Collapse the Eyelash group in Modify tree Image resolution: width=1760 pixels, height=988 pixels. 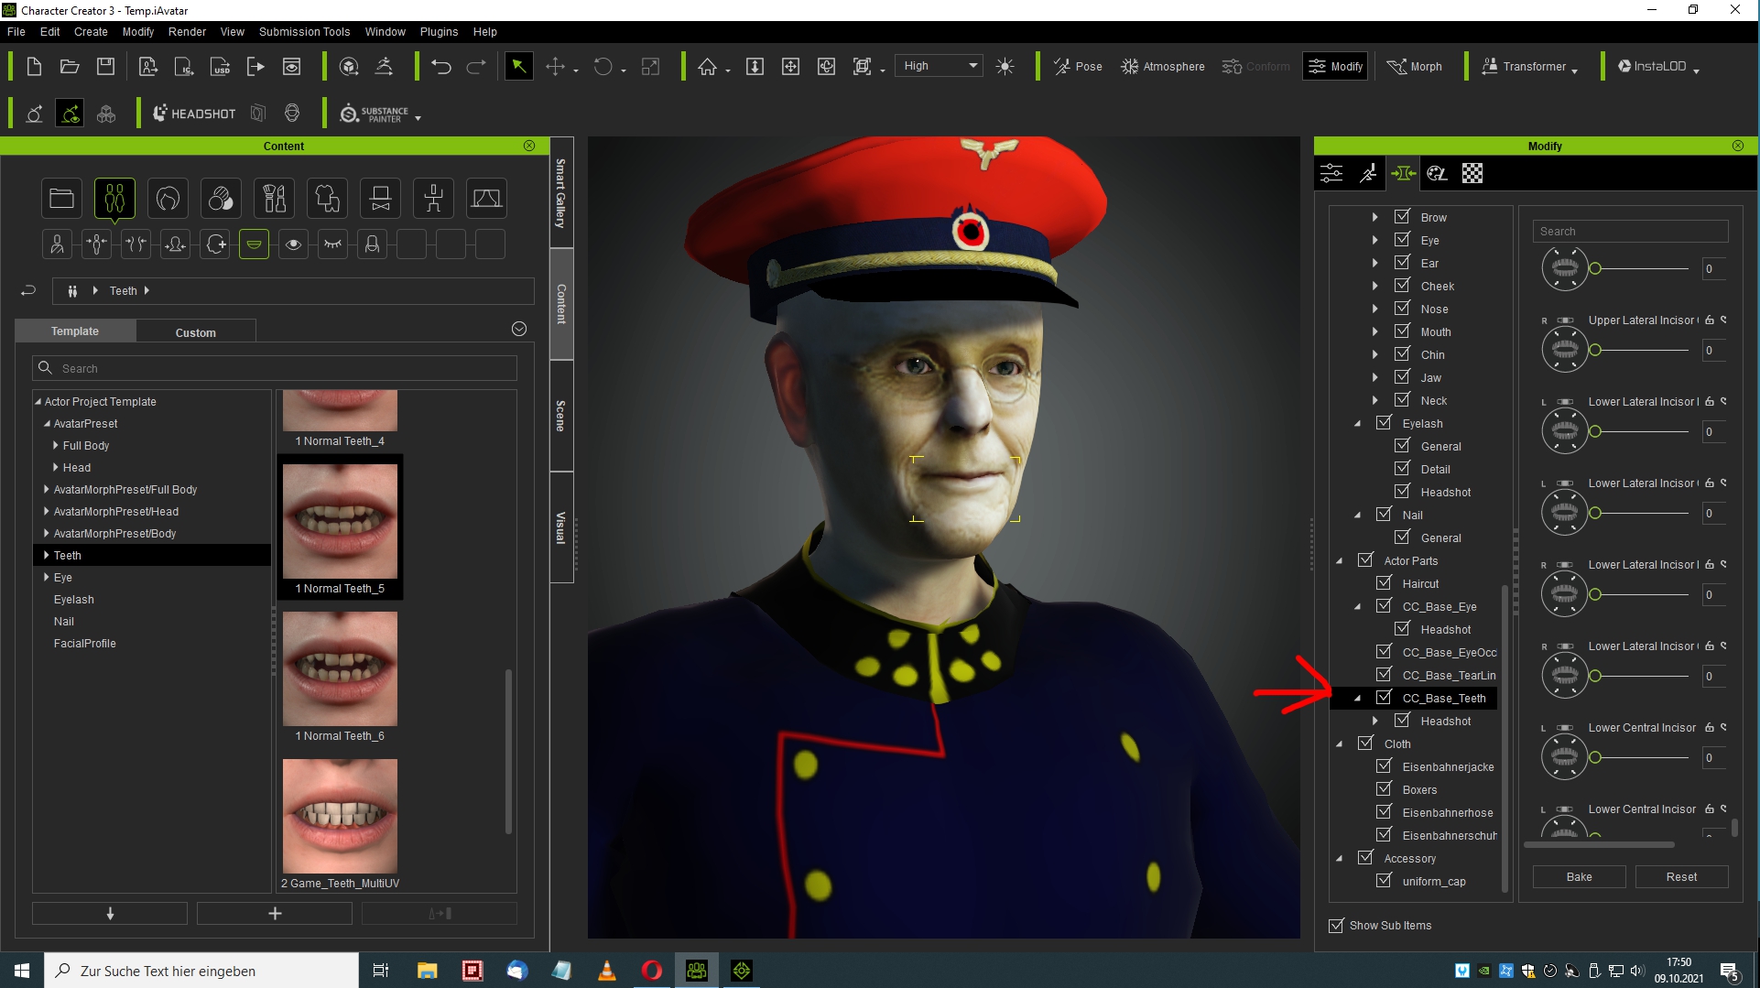point(1357,423)
